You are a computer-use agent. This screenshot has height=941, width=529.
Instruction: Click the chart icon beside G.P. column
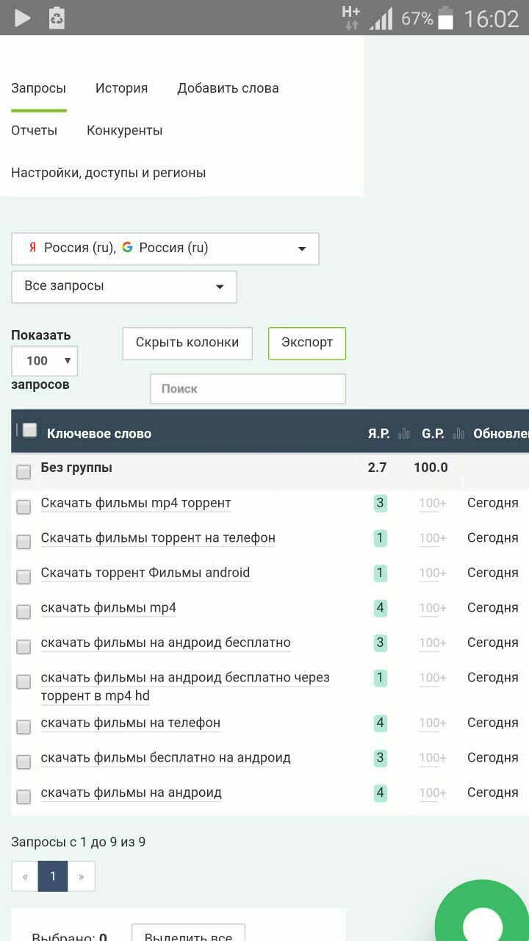point(458,434)
